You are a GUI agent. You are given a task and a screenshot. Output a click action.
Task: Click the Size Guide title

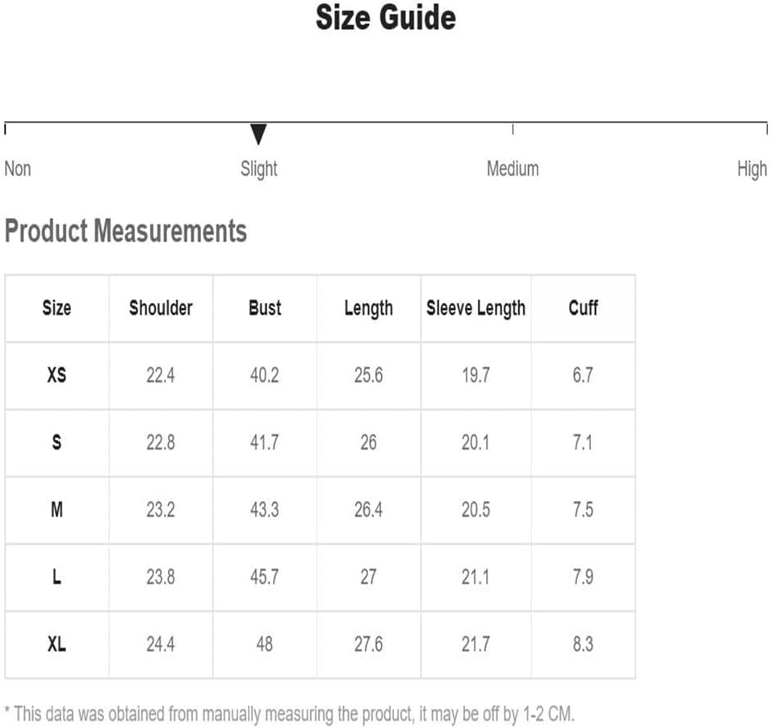point(386,18)
